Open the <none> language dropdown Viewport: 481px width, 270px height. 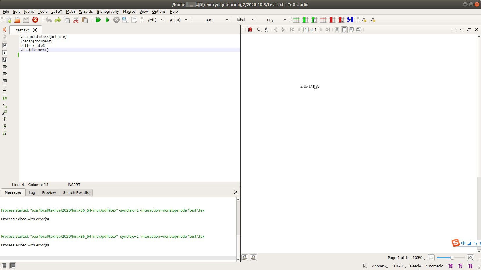coord(380,266)
